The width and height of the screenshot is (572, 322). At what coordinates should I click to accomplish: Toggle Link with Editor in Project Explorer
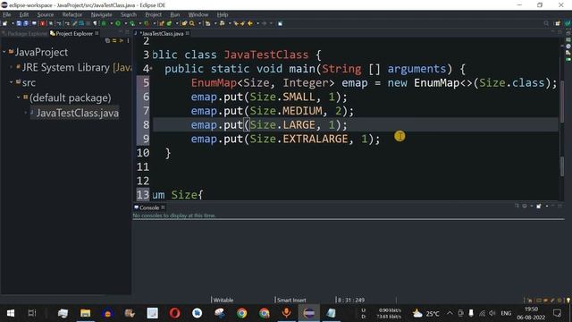pos(114,40)
